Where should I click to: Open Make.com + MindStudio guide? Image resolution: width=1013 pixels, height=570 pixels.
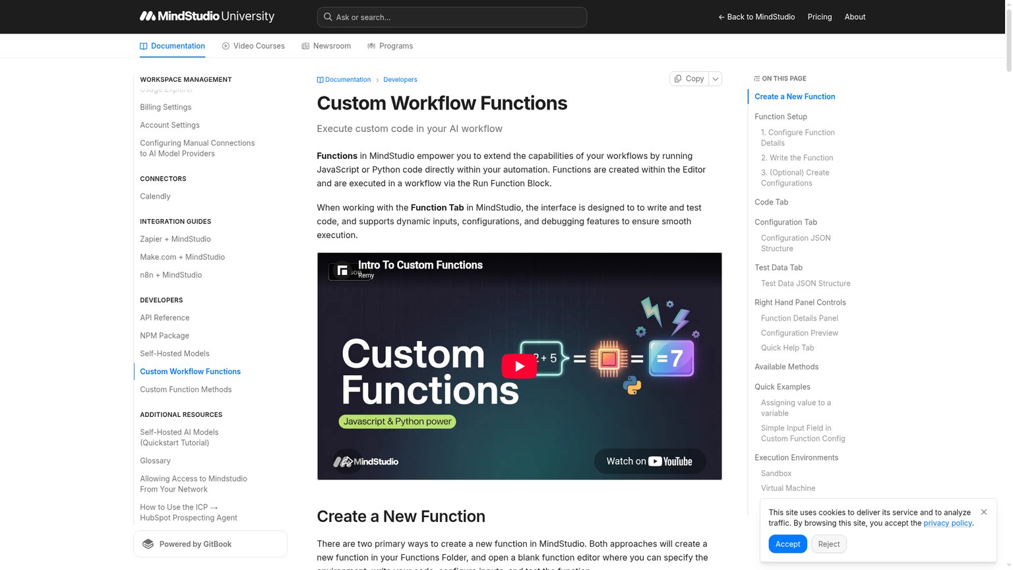[182, 257]
